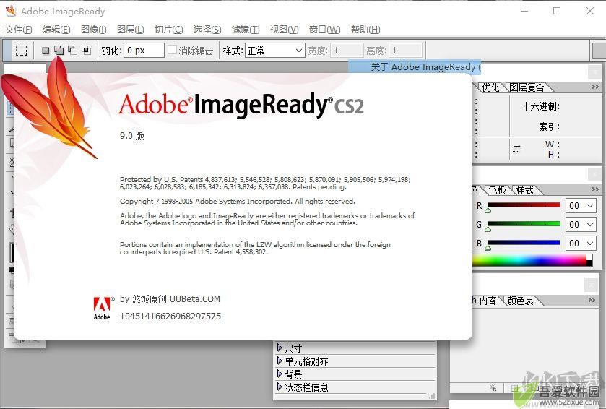Click the serial number 1045141662696829757​5
Viewport: 606px width, 409px height.
170,317
